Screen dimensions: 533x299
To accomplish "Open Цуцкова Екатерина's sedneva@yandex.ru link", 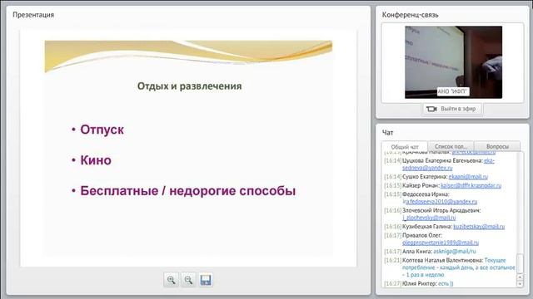I will click(427, 168).
